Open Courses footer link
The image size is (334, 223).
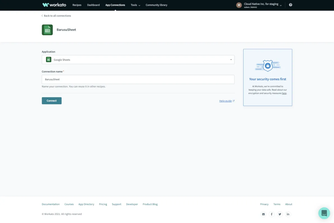[69, 204]
